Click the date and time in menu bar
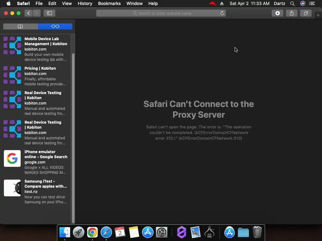 (249, 3)
